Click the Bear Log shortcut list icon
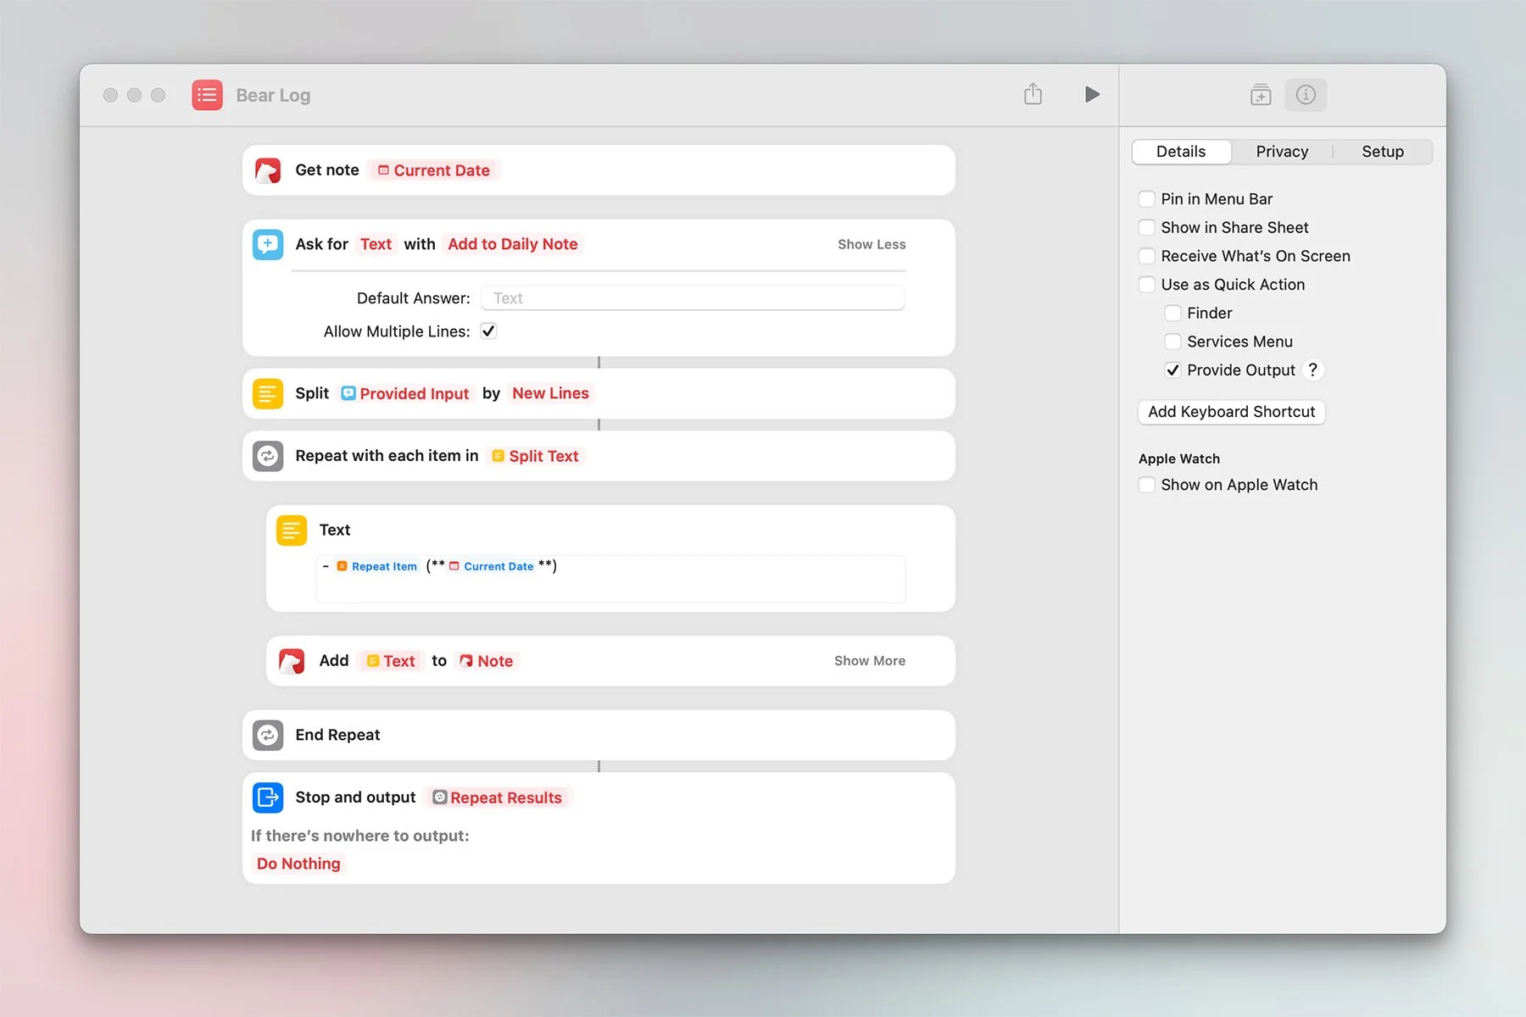Image resolution: width=1526 pixels, height=1017 pixels. [x=207, y=95]
